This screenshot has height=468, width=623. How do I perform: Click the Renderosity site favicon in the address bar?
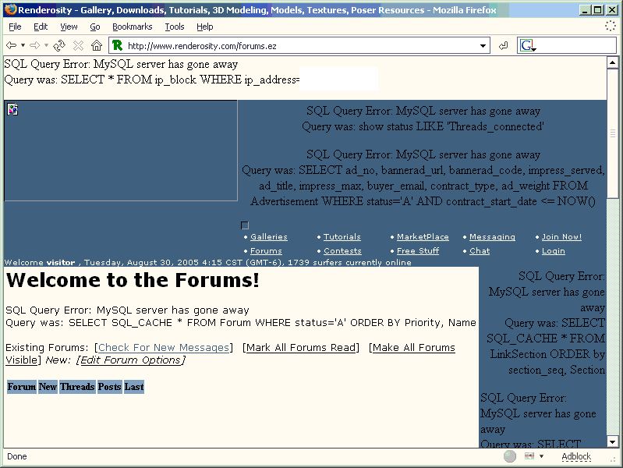click(117, 45)
